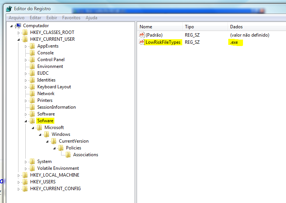This screenshot has height=203, width=286.
Task: Click the Computador computer icon in tree
Action: coord(18,26)
